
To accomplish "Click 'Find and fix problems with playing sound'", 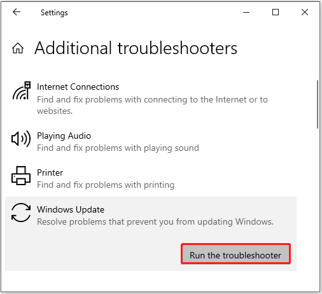I will coord(118,148).
